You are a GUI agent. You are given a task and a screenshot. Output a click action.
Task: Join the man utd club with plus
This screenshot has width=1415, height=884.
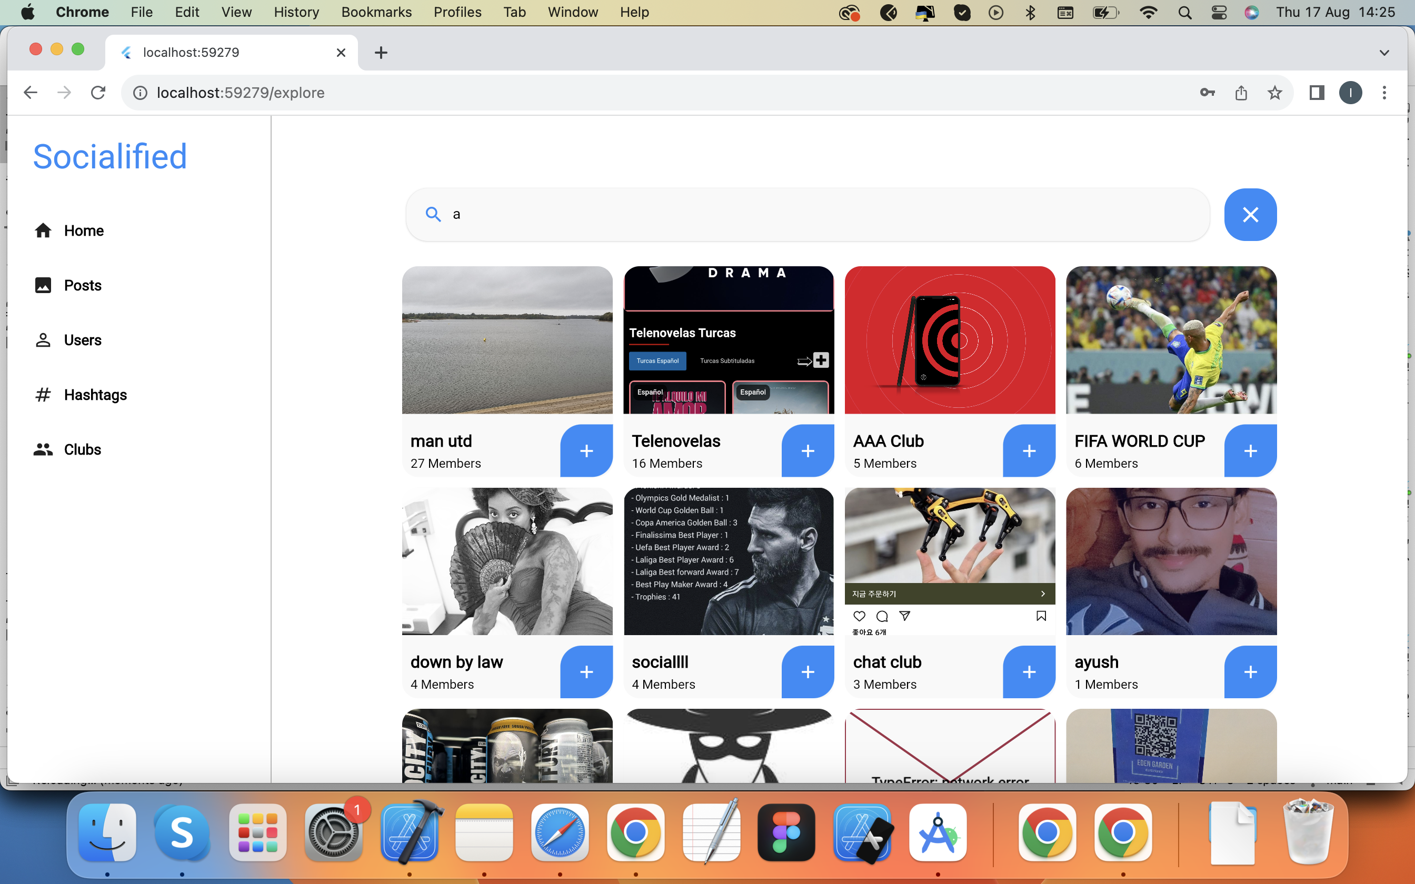pyautogui.click(x=586, y=451)
